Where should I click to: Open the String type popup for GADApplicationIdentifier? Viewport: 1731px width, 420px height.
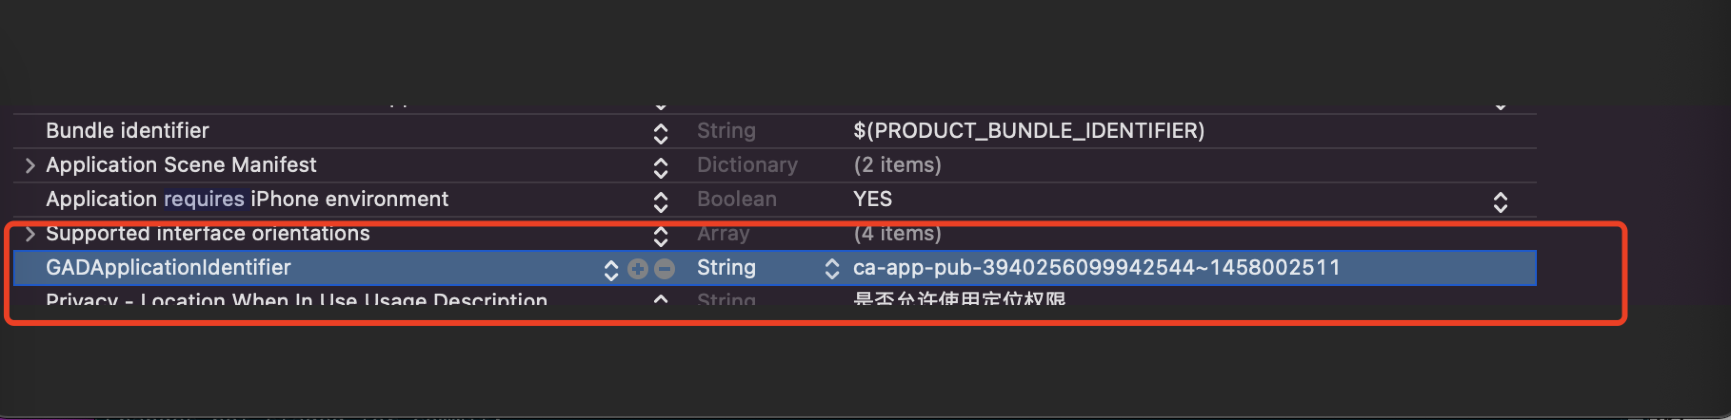831,268
